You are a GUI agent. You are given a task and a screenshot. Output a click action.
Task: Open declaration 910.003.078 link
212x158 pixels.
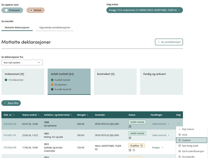coord(10,148)
